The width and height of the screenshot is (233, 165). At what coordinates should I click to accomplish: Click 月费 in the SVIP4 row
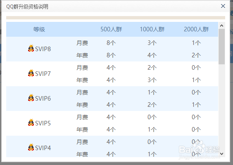pyautogui.click(x=82, y=142)
